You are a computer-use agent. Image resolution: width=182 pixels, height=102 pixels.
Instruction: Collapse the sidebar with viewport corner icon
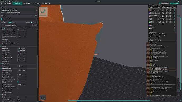(40, 6)
